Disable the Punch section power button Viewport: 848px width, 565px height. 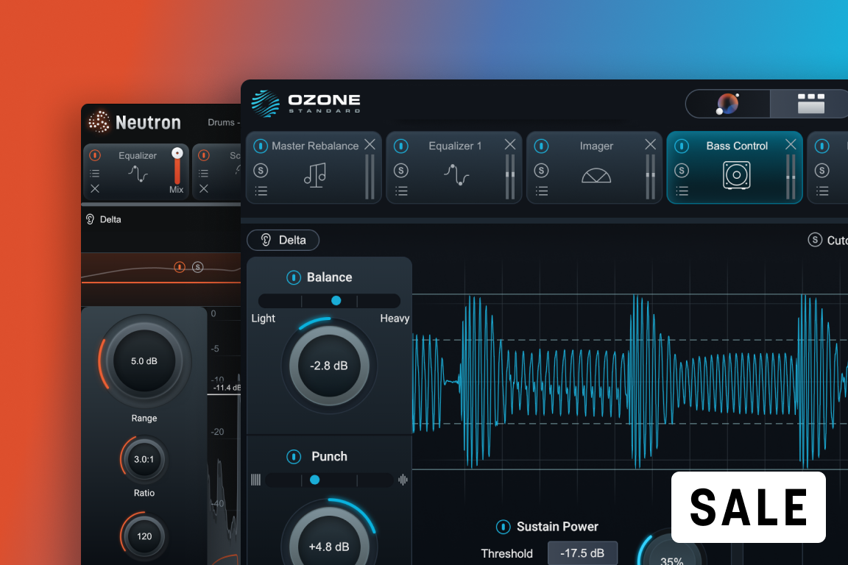point(293,457)
